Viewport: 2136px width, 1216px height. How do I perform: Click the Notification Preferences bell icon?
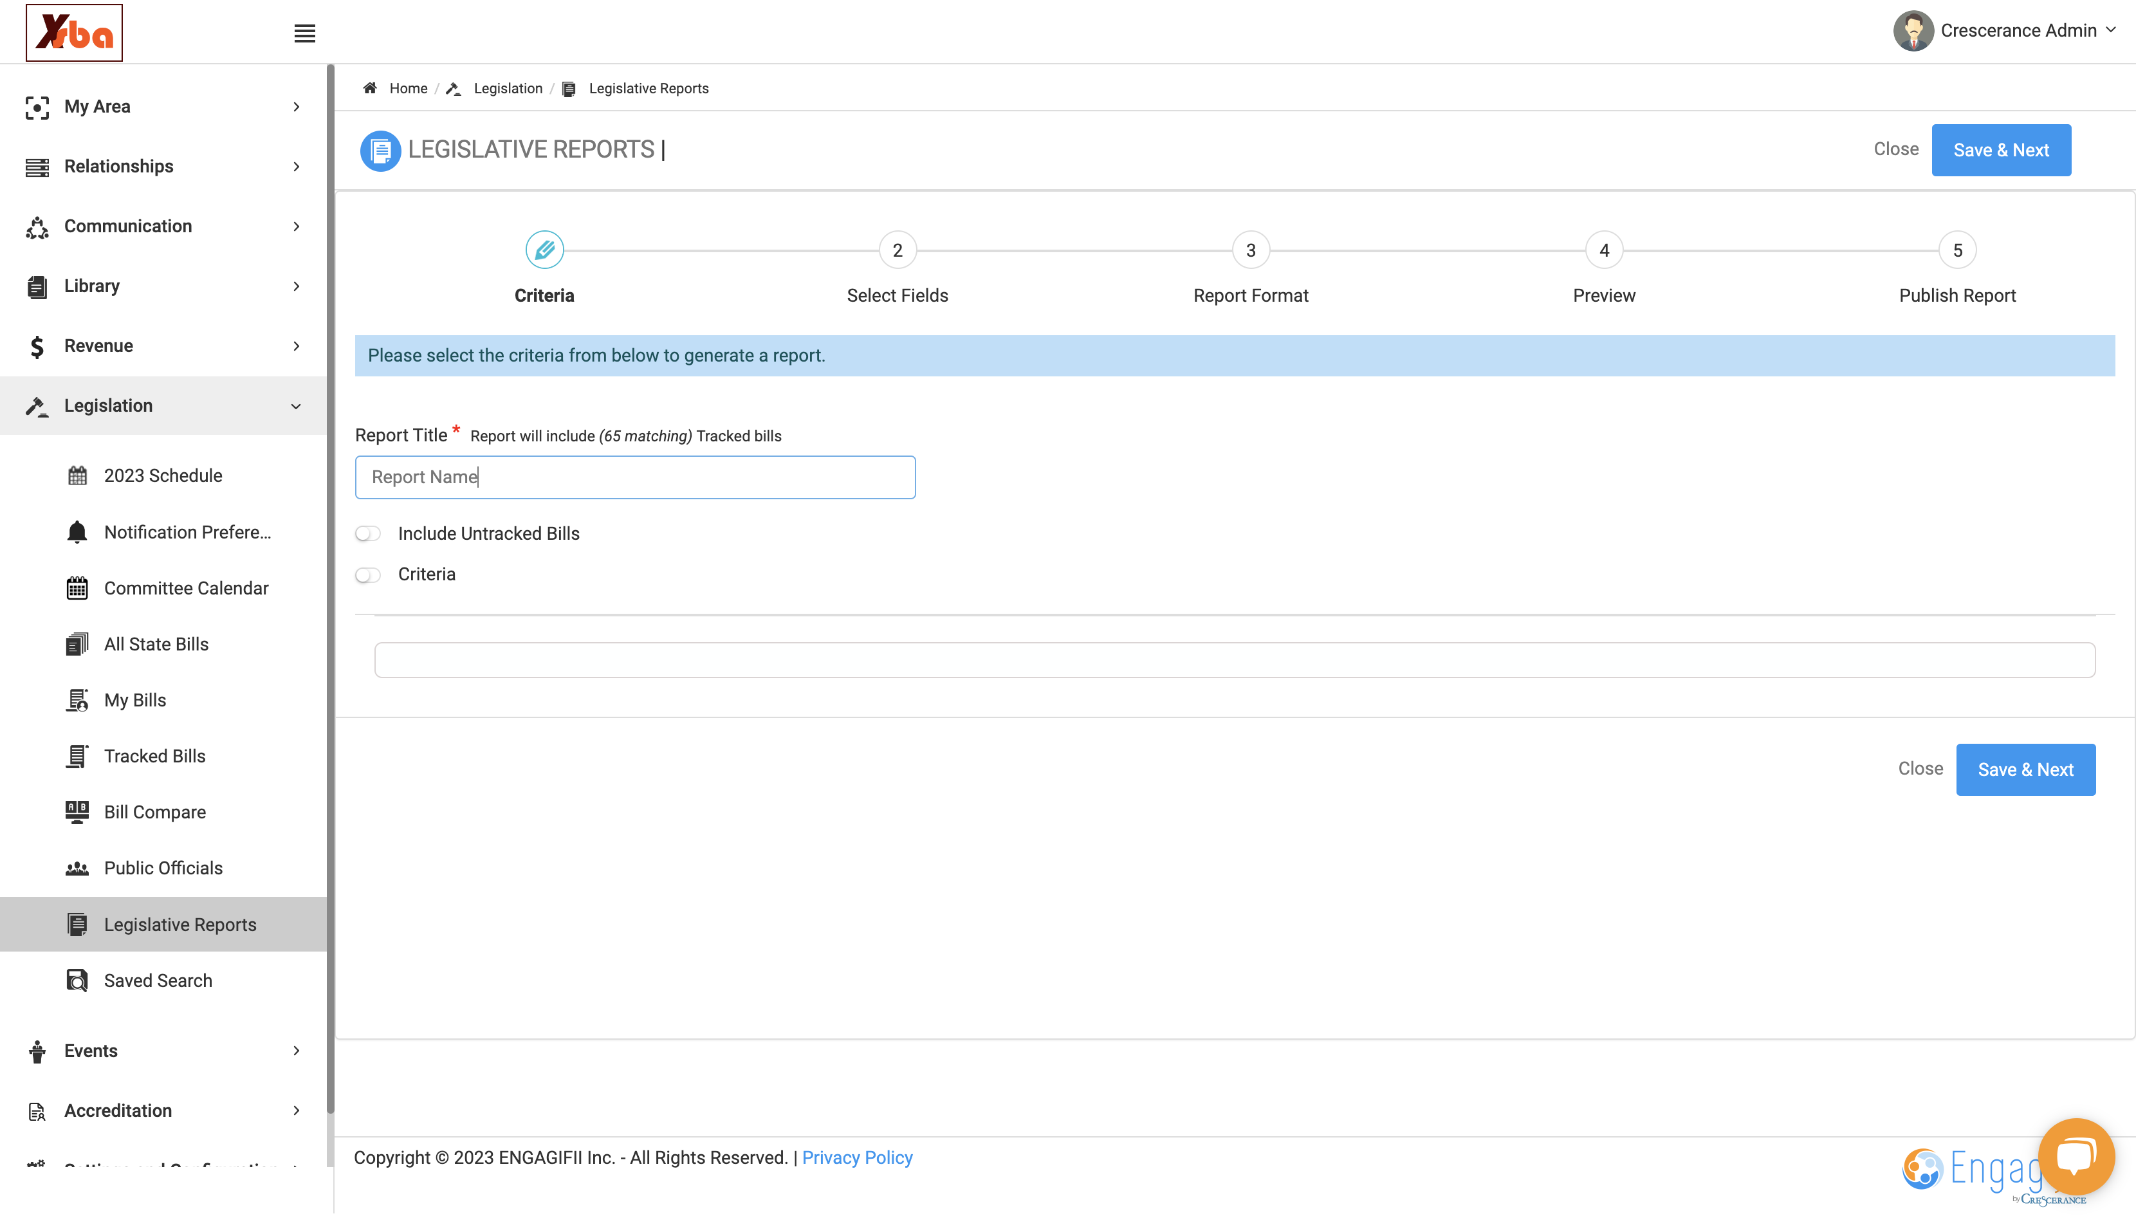(77, 532)
